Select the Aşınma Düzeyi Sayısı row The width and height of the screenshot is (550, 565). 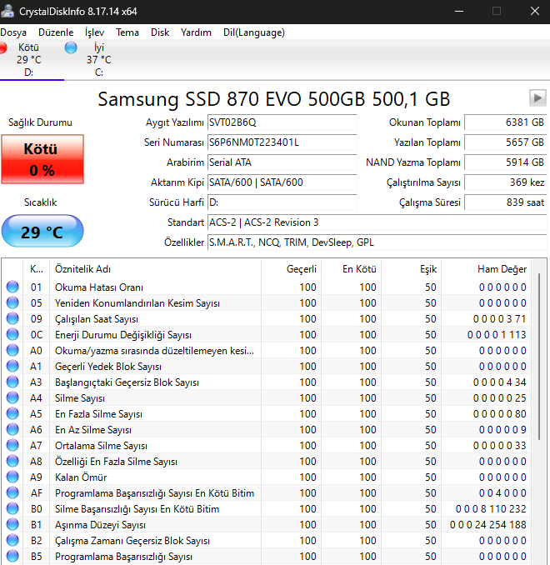click(267, 525)
